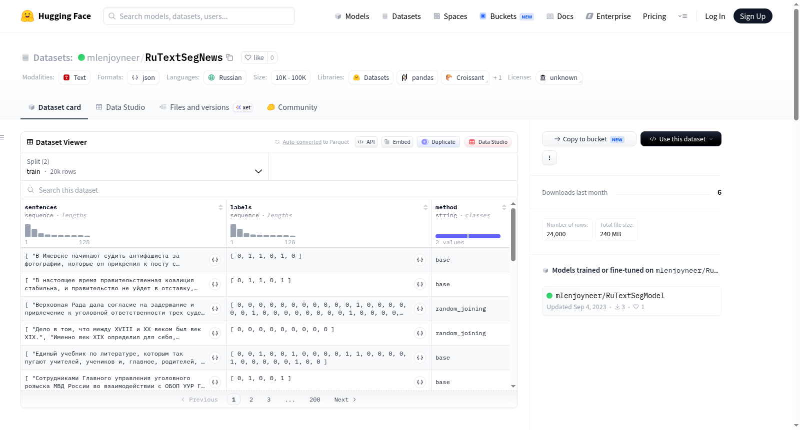The width and height of the screenshot is (800, 430).
Task: Open the three-dot more options button
Action: pos(549,158)
